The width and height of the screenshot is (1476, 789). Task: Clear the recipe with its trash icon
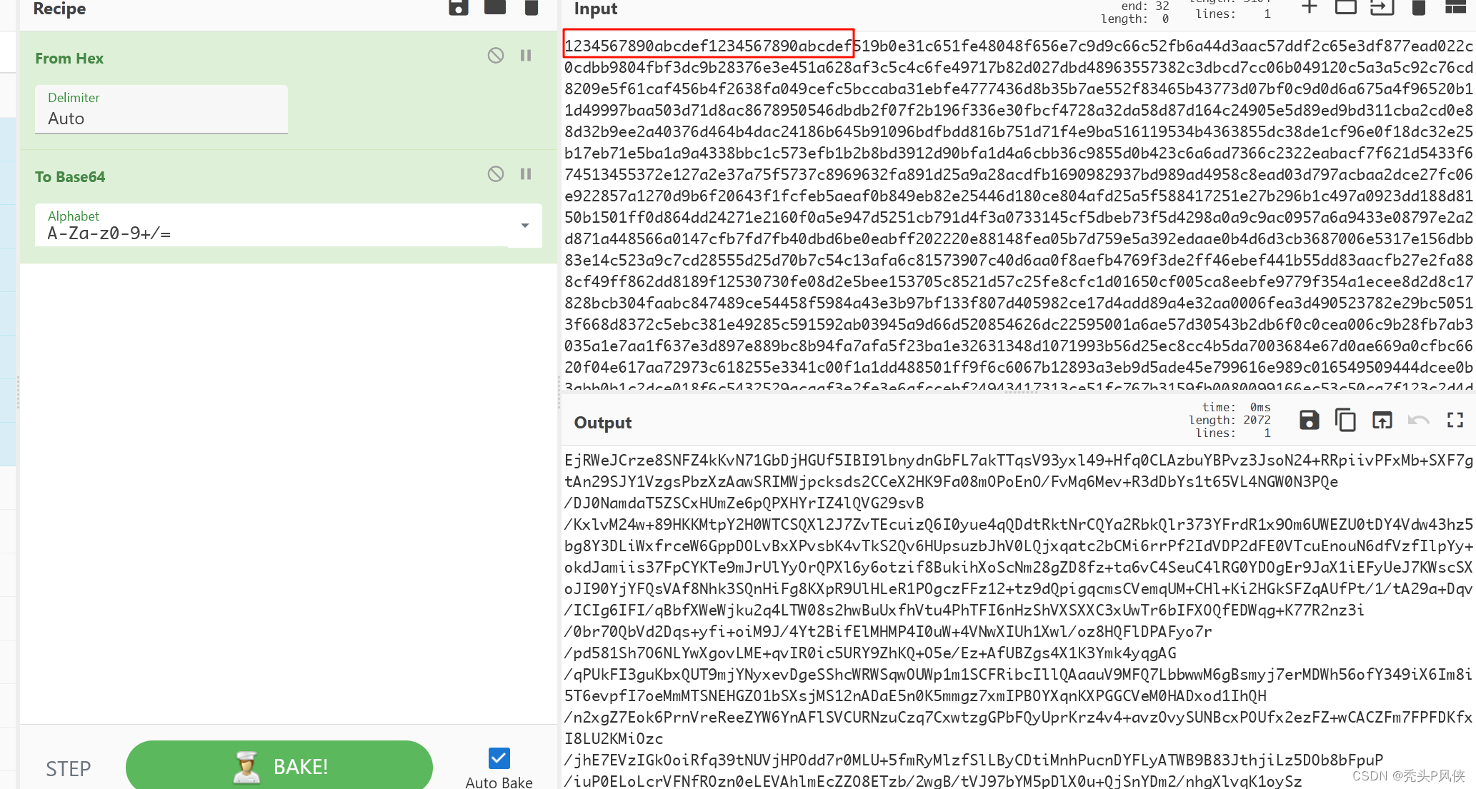pos(532,8)
